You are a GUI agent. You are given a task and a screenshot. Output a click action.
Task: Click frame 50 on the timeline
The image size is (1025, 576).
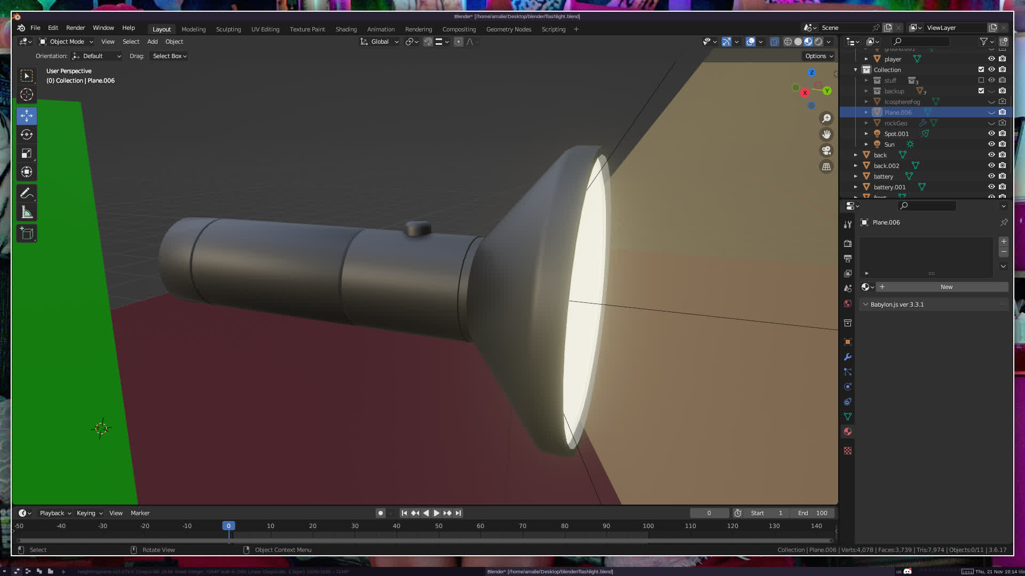[438, 526]
